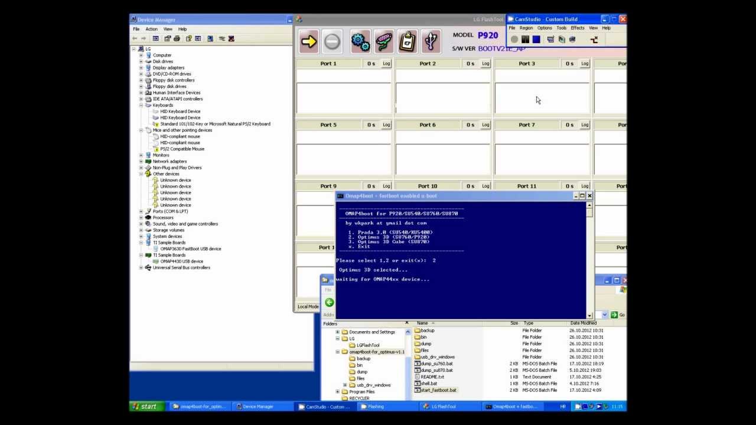
Task: Open the Device Manager File menu
Action: pyautogui.click(x=136, y=29)
